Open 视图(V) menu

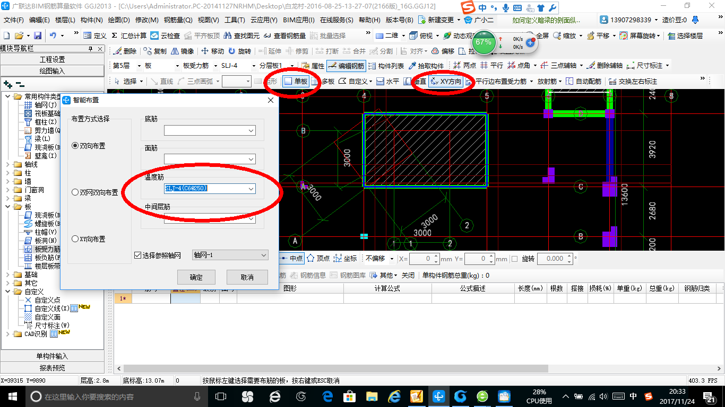pos(208,20)
